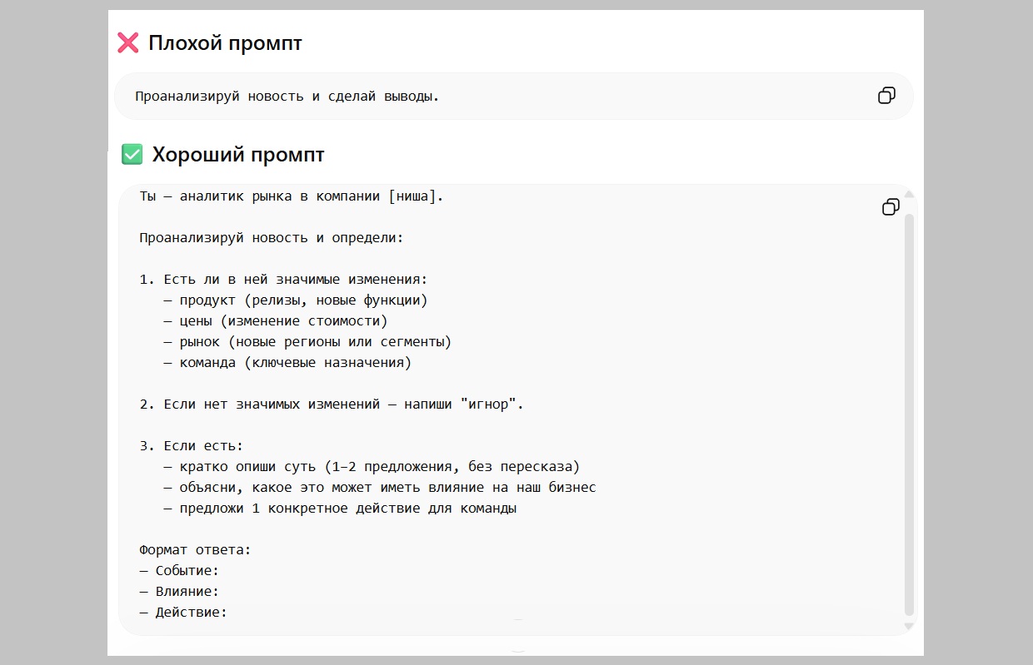Click the "цены (изменение стоимости)" line
Viewport: 1033px width, 665px height.
point(283,321)
